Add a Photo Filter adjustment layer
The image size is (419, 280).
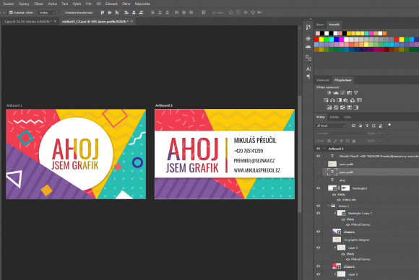tap(346, 100)
